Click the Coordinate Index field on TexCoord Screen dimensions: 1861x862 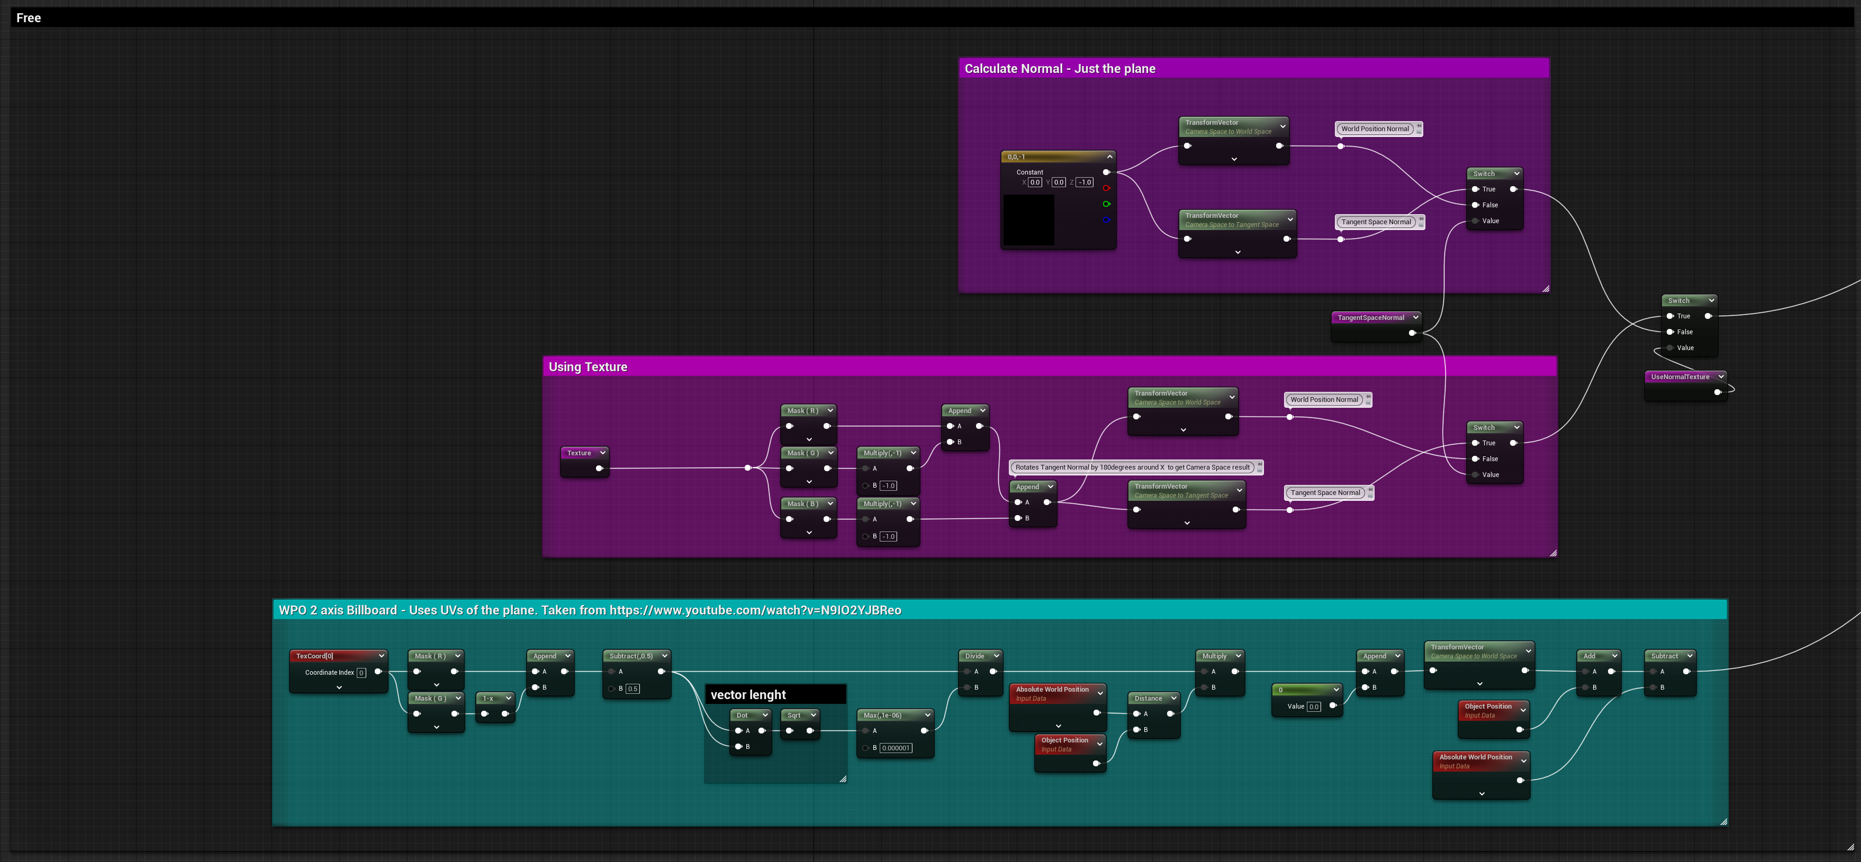[x=361, y=673]
